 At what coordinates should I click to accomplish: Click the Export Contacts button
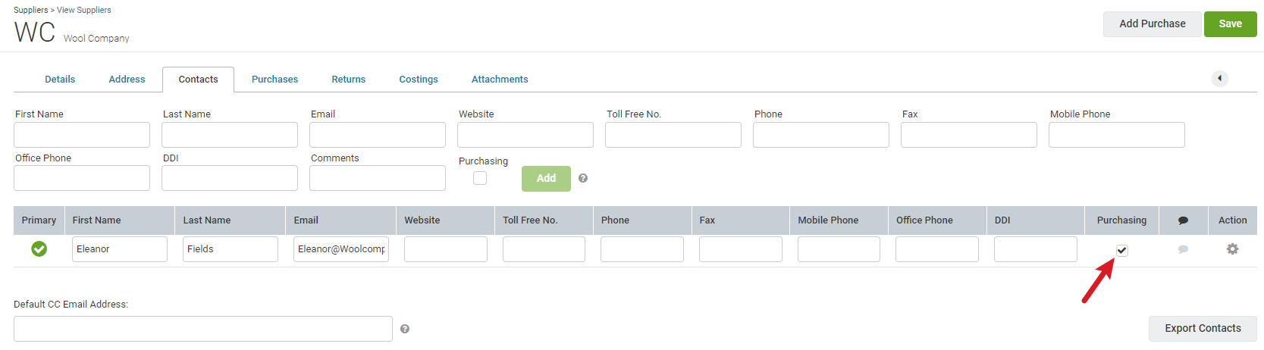click(x=1203, y=328)
